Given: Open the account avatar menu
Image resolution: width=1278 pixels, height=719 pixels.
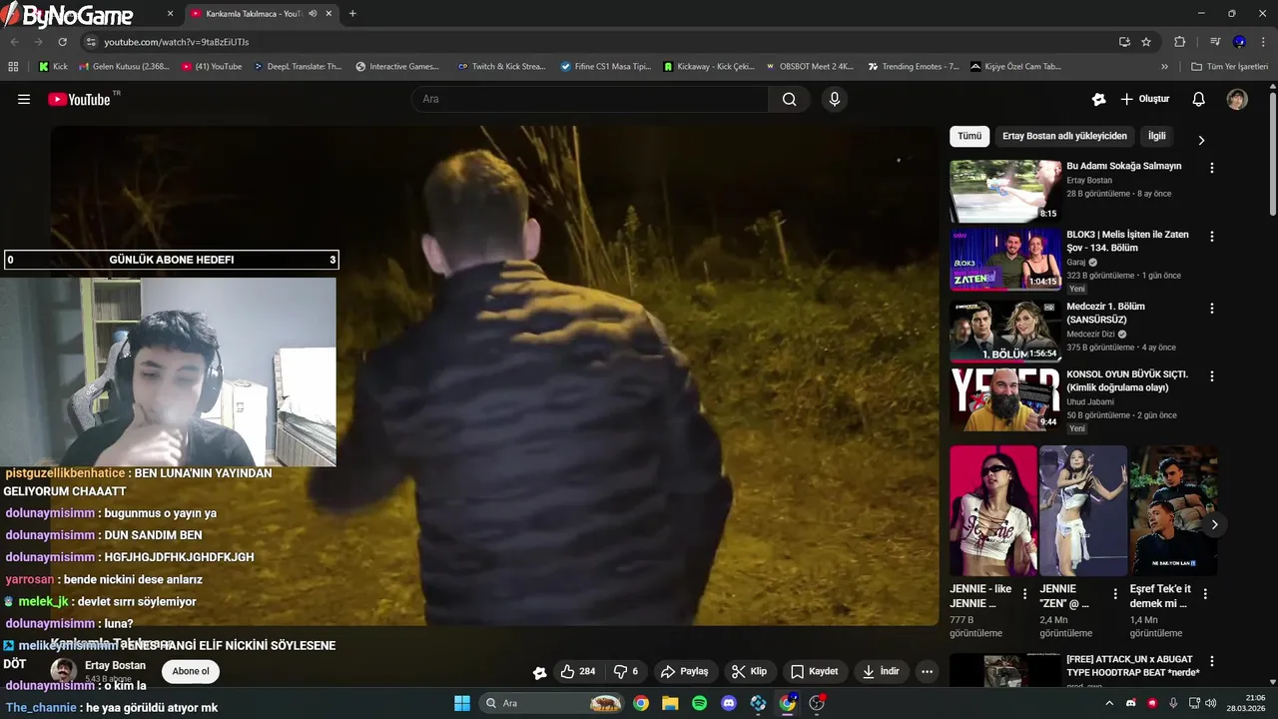Looking at the screenshot, I should (1237, 99).
